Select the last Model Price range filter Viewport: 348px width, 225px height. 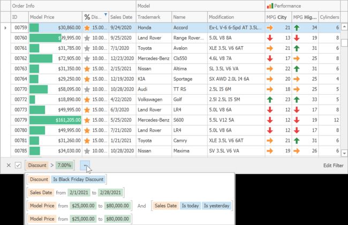[79, 219]
